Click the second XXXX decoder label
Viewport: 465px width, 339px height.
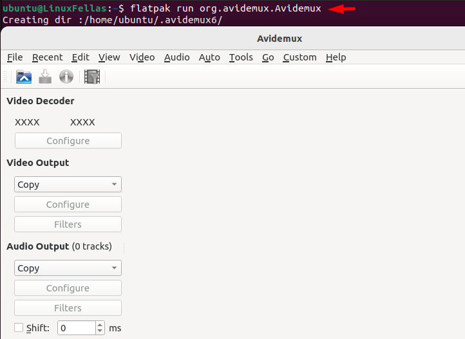(x=82, y=122)
